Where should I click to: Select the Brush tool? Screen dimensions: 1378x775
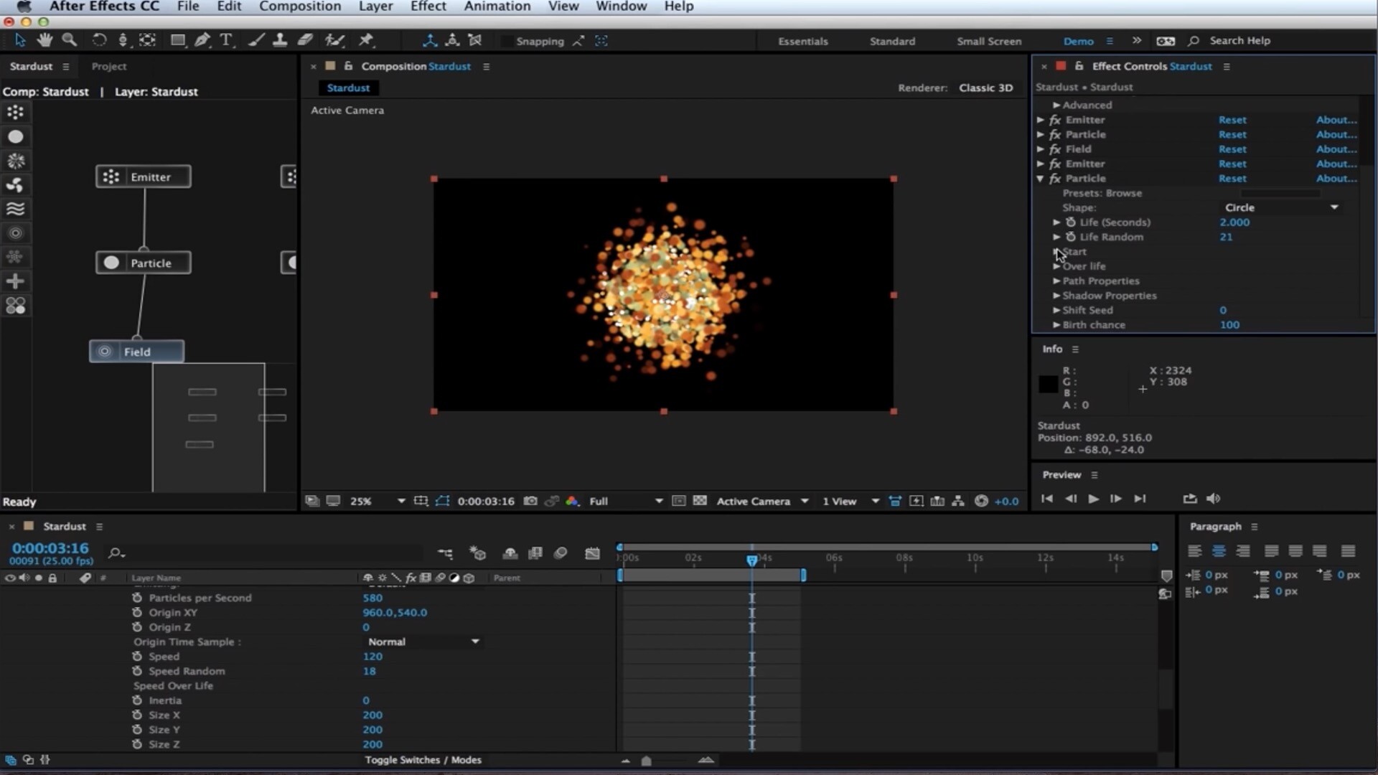pyautogui.click(x=256, y=40)
